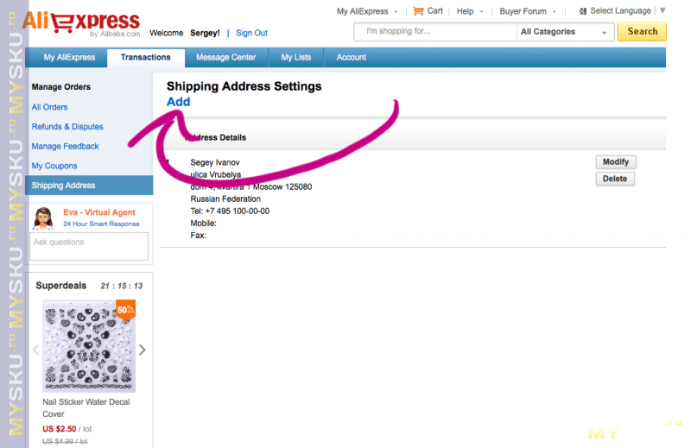Delete the Segey Ivanov address
This screenshot has width=691, height=448.
click(x=615, y=179)
